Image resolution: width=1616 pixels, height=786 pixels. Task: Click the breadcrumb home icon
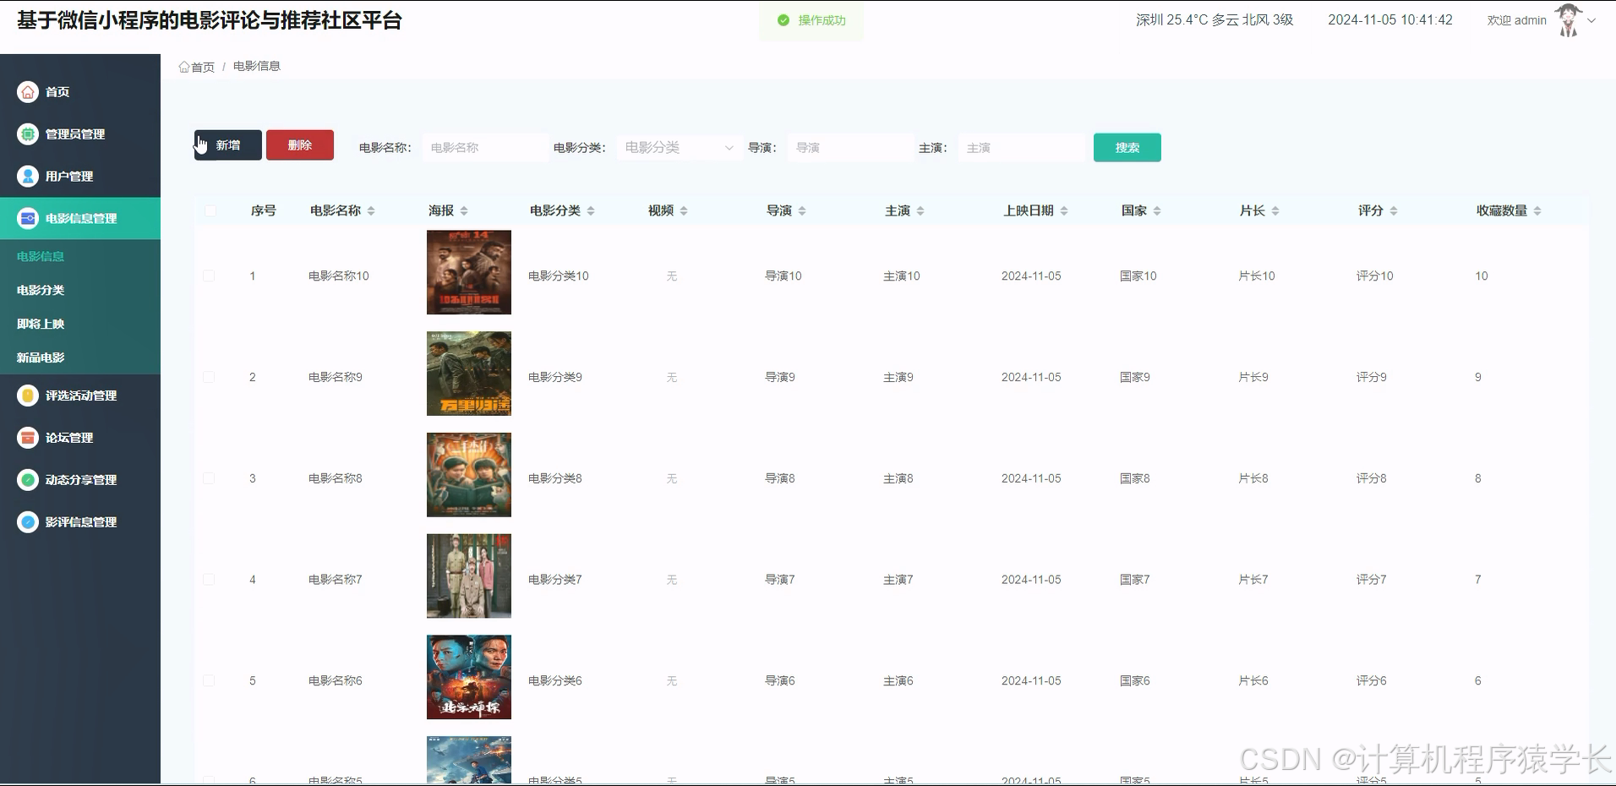coord(183,67)
